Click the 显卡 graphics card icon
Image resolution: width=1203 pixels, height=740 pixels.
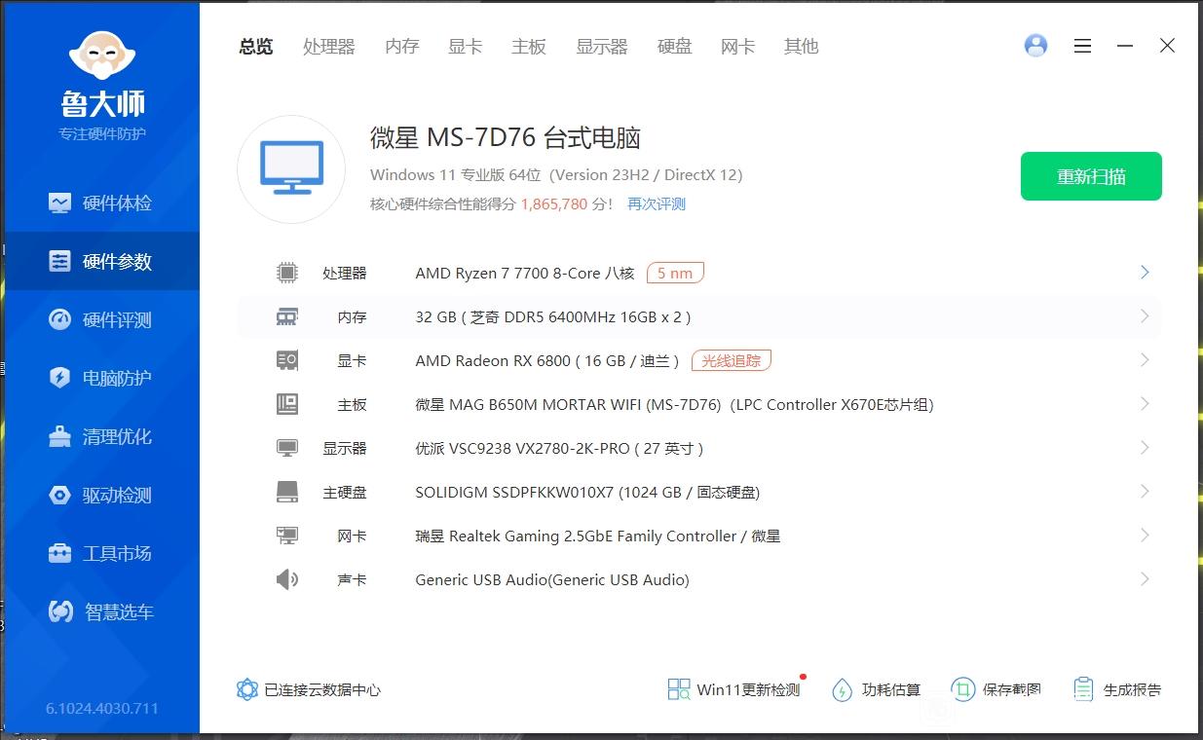(286, 360)
